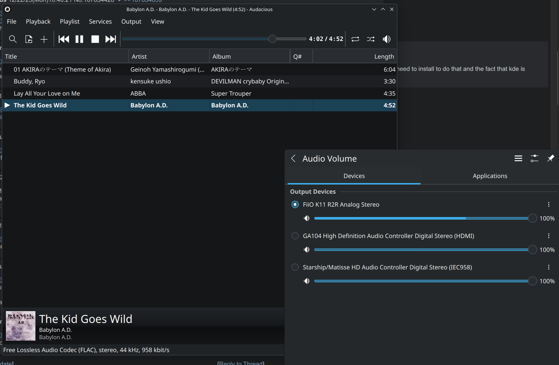
Task: Click the song position seek slider
Action: coord(214,39)
